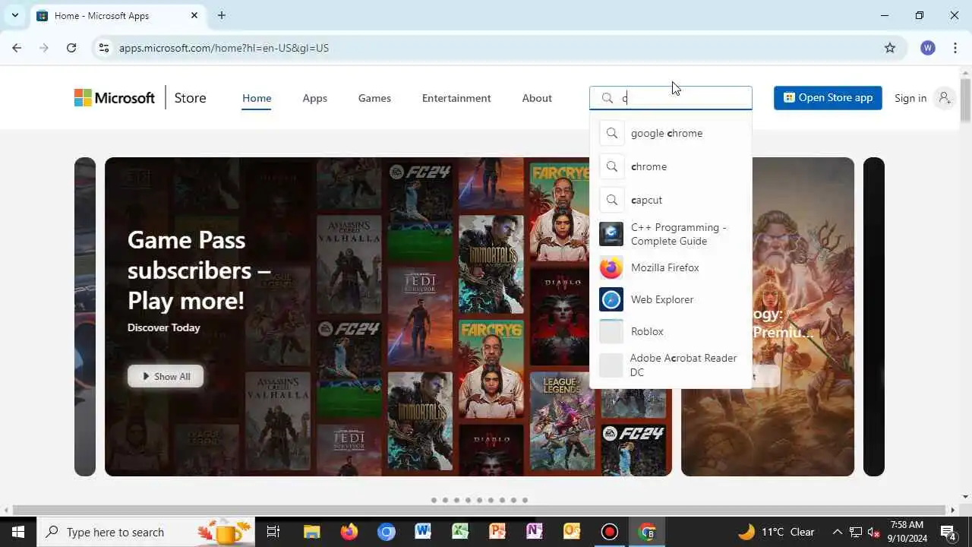
Task: Launch Outlook from taskbar
Action: [572, 532]
